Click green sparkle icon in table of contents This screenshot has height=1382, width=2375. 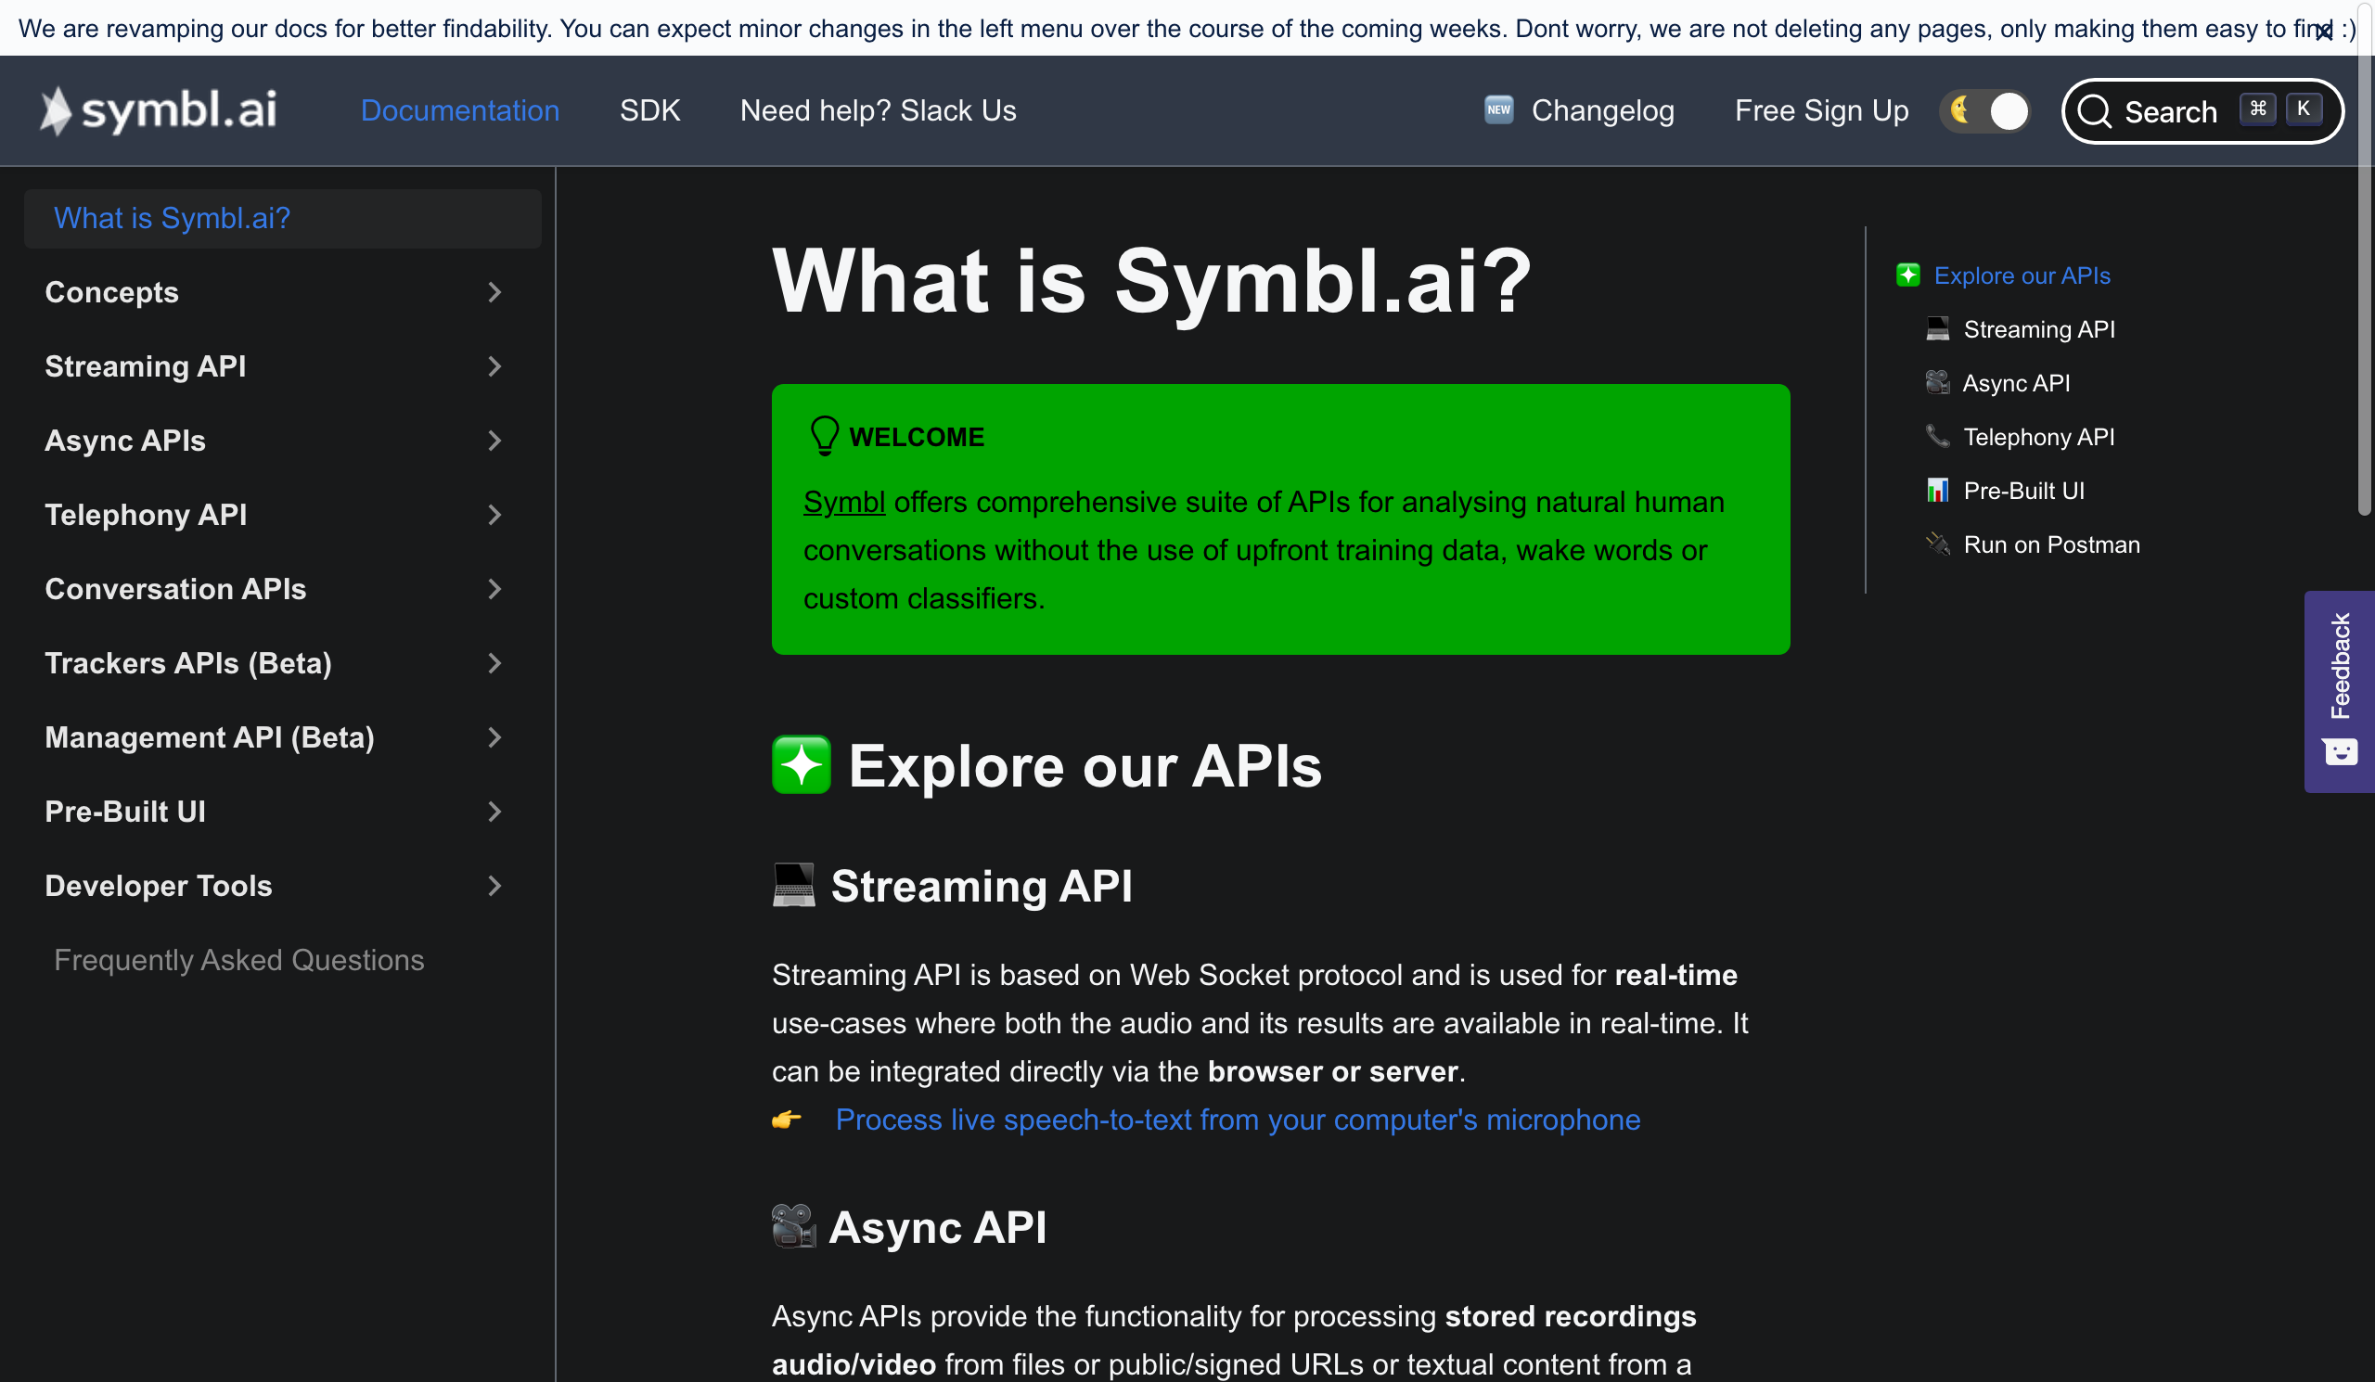(1908, 275)
